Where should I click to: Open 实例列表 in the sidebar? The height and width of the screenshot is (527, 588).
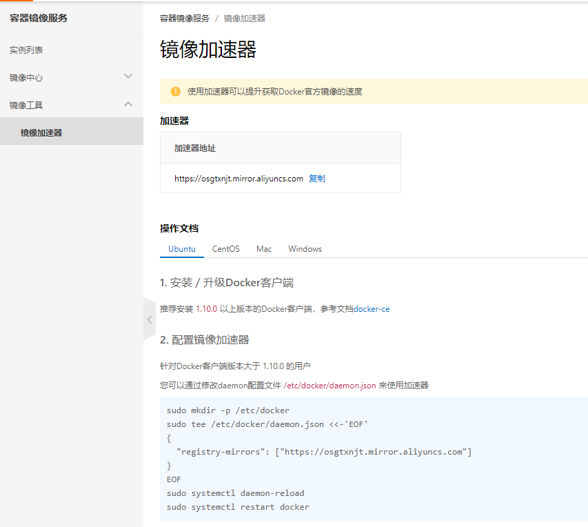[x=26, y=50]
